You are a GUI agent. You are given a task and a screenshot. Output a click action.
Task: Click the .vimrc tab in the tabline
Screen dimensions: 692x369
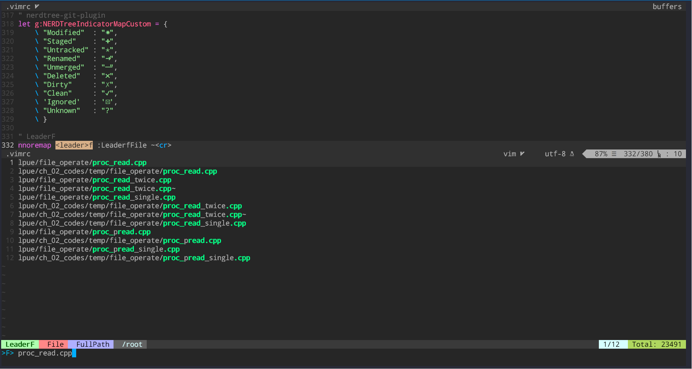click(x=18, y=6)
